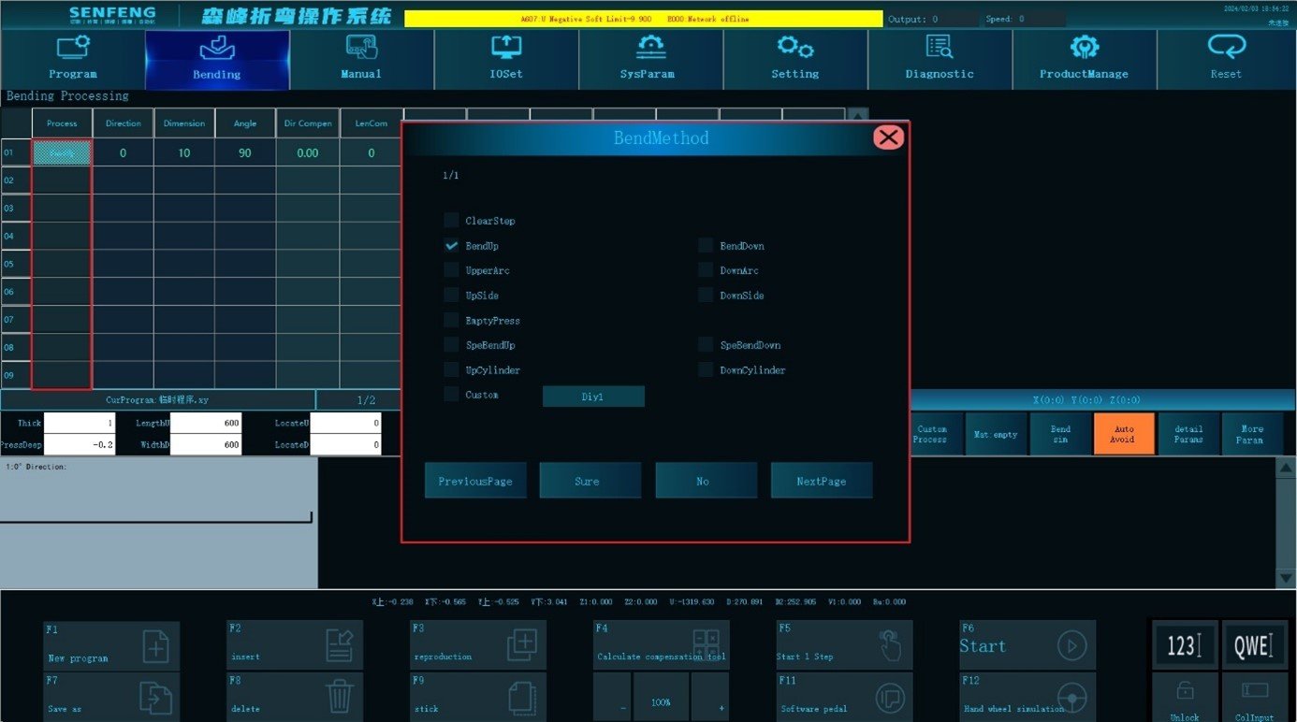Click the F1 New program icon

tap(155, 646)
